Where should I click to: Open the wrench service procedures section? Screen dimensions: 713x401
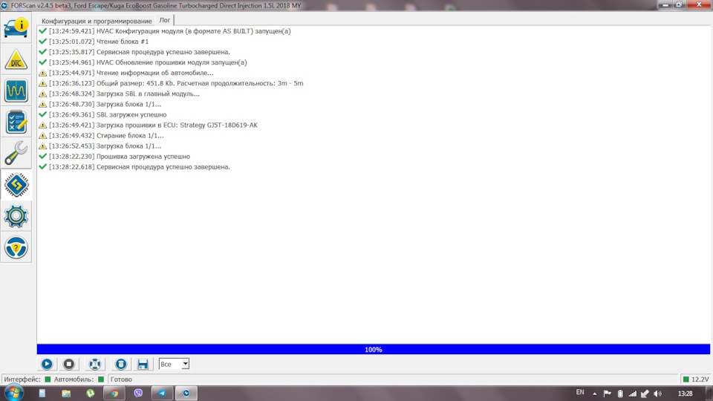pos(16,153)
